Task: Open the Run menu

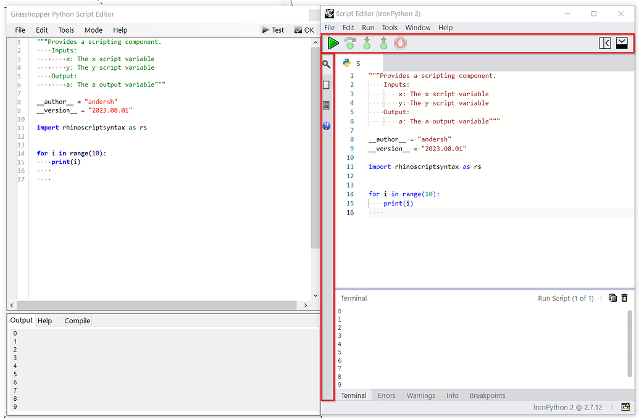Action: [x=368, y=27]
